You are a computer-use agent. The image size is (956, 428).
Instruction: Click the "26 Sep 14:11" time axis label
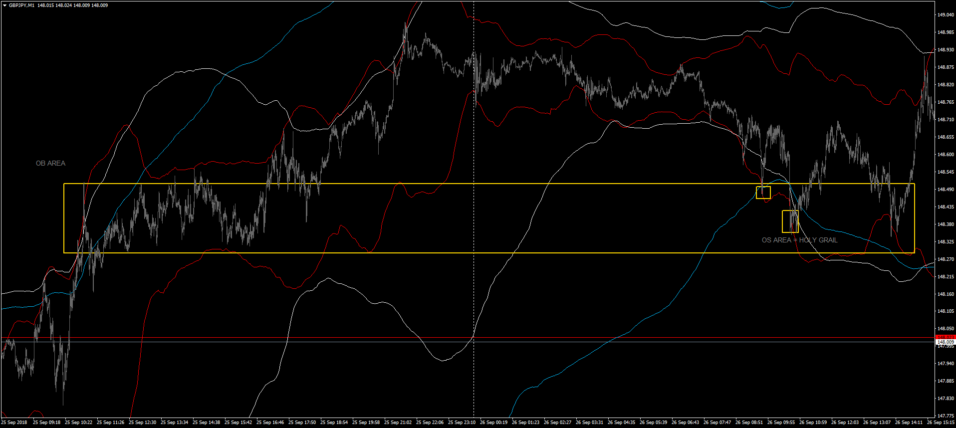[x=909, y=423]
